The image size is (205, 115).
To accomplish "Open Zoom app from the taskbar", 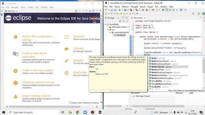I will point(85,112).
